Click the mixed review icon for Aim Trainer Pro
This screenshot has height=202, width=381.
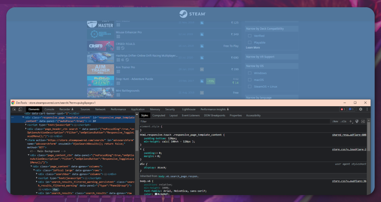(202, 69)
